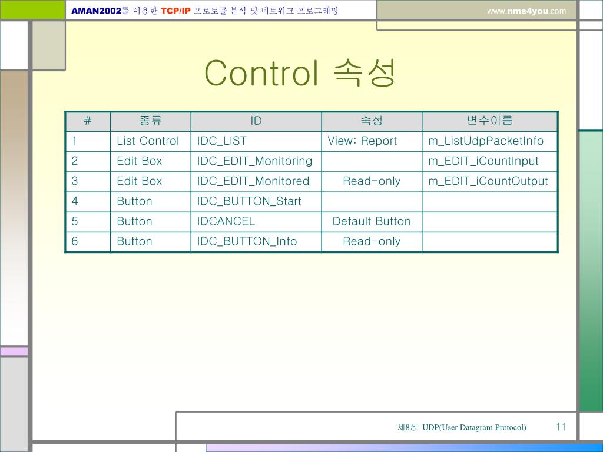The height and width of the screenshot is (452, 603).
Task: Click the '변수이름' column header
Action: pos(489,121)
